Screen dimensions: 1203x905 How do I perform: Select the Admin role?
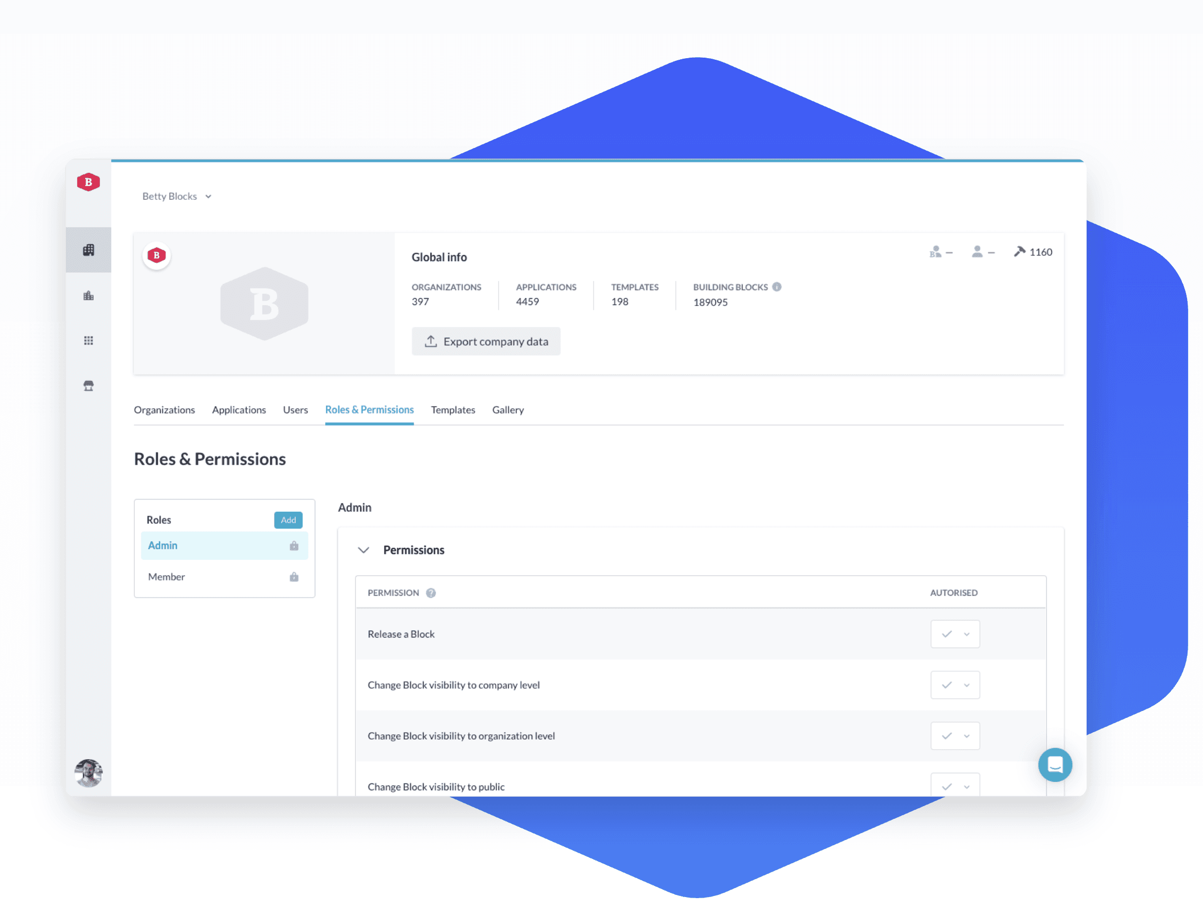click(225, 546)
